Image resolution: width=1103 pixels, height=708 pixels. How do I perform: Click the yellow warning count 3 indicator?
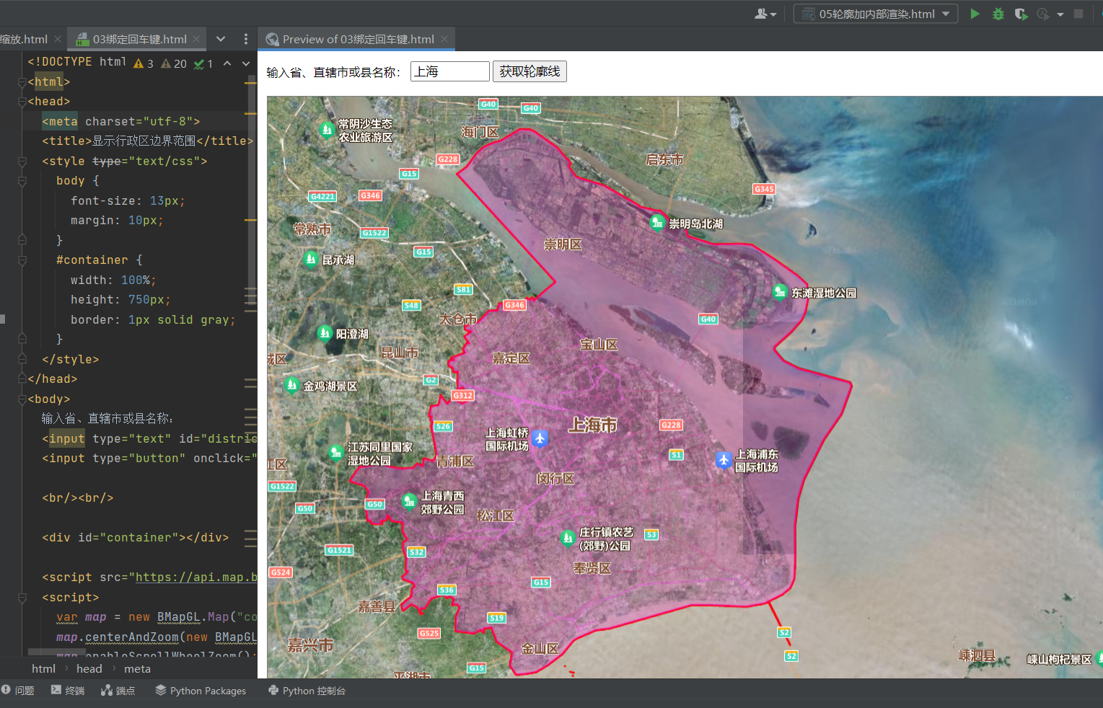[143, 63]
